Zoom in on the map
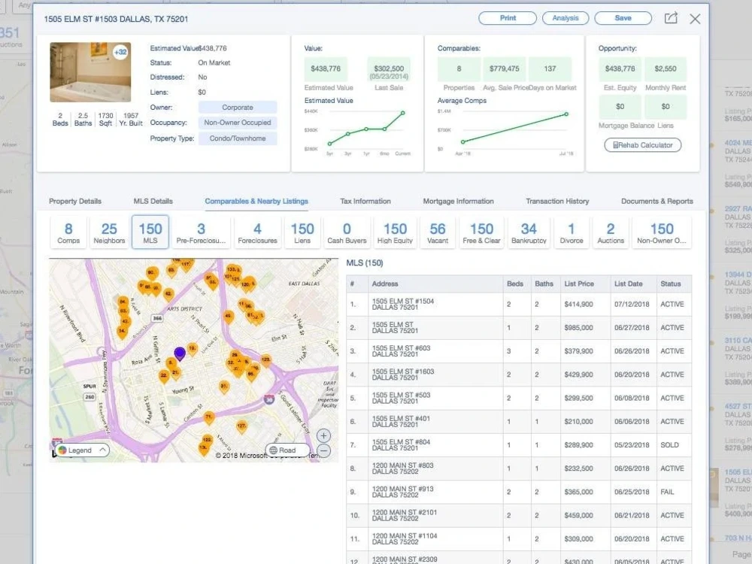 pos(323,435)
